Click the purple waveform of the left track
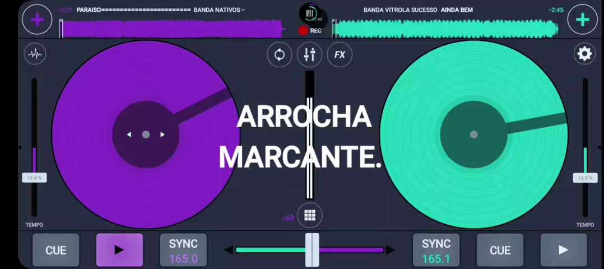 coord(171,29)
